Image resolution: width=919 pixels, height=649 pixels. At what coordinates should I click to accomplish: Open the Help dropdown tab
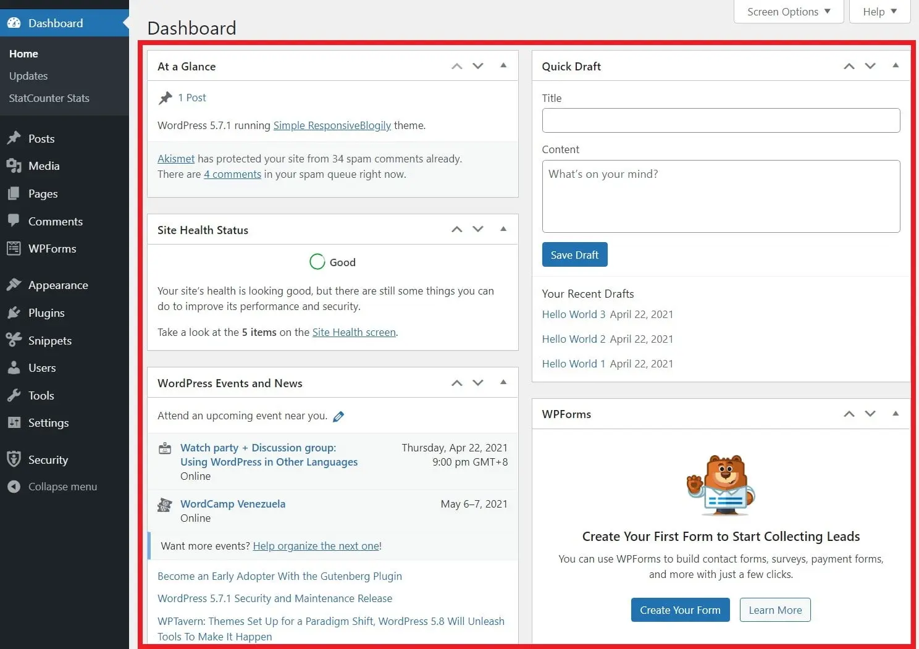[x=879, y=12]
